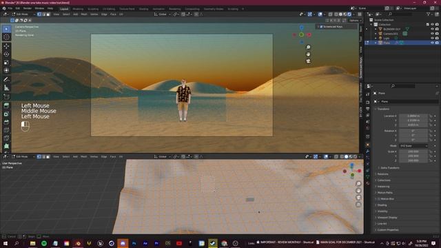Hide the Light object in outliner
Screen dimensions: 441x248
point(432,38)
